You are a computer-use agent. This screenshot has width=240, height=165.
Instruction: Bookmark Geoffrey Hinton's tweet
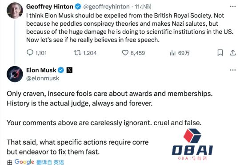220,53
